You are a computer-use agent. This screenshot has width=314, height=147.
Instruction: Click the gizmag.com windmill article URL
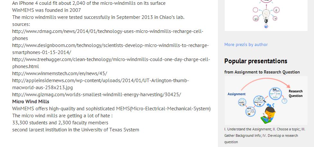point(96,95)
